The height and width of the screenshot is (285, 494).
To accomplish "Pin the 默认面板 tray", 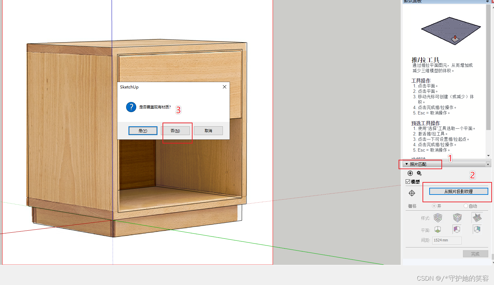I will (x=487, y=1).
